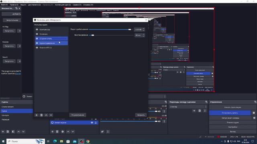
Task: Undock the Переходы между сценами panel
Action: point(206,102)
